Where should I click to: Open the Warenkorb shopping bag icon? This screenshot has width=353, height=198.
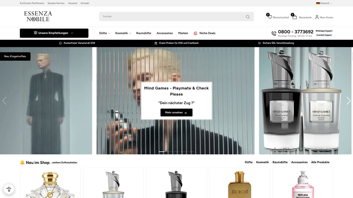(x=294, y=17)
